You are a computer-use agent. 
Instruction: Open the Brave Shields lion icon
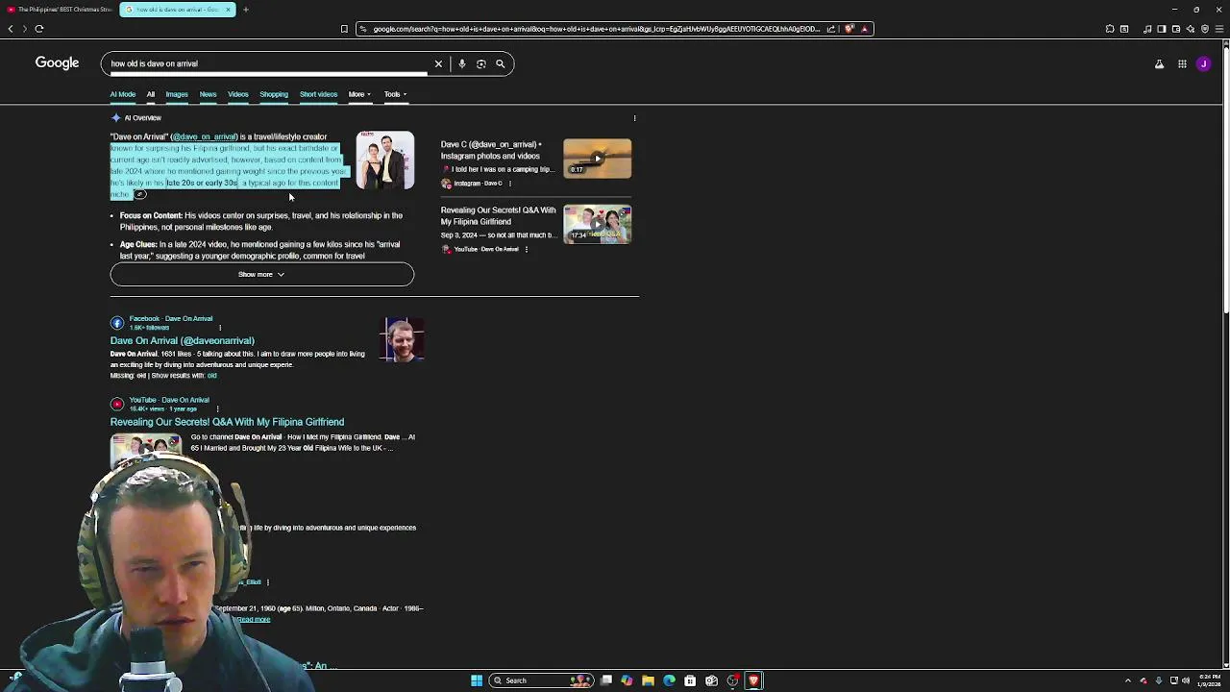click(x=849, y=29)
